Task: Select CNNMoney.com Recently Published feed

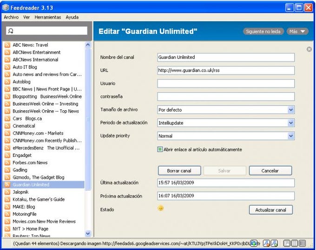Action: 44,141
